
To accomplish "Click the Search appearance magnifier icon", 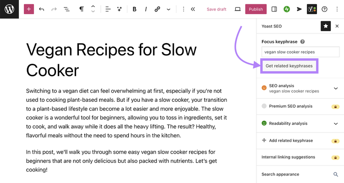I will 336,174.
